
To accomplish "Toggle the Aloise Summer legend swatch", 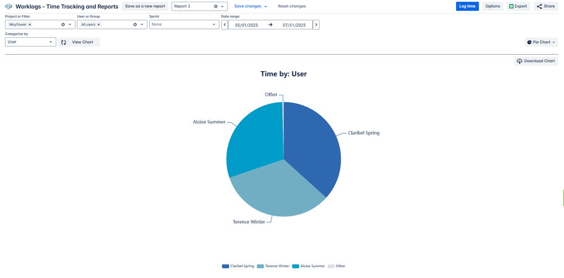I will (x=296, y=266).
